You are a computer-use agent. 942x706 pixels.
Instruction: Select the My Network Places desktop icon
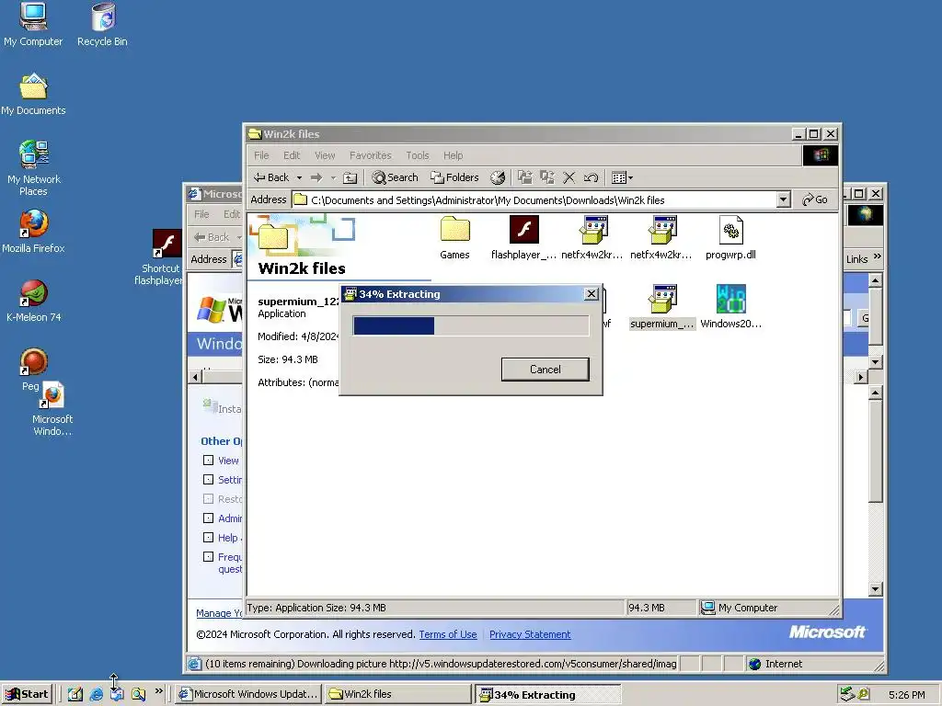33,168
